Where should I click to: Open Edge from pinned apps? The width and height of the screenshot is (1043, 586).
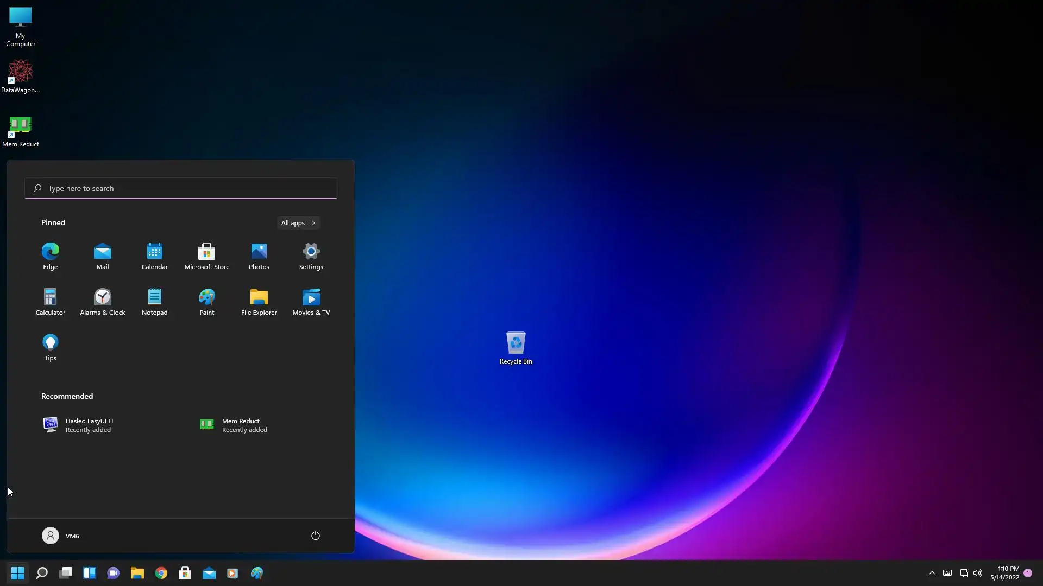(x=51, y=256)
